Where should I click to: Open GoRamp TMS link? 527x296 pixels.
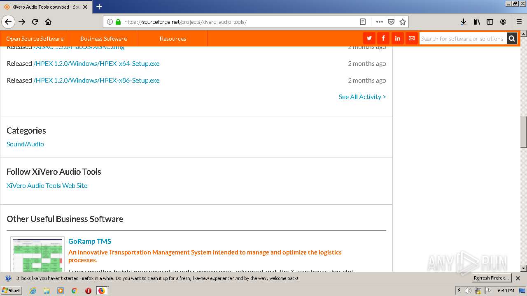[x=90, y=241]
